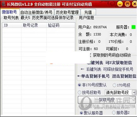Click the 右键列表 可释放指定手机号 hint text

tap(110, 69)
